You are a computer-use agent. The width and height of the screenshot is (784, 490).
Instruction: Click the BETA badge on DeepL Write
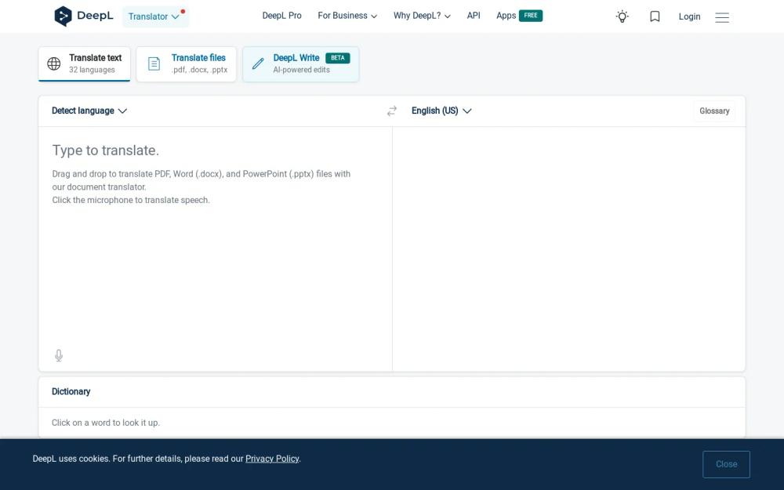click(x=337, y=58)
